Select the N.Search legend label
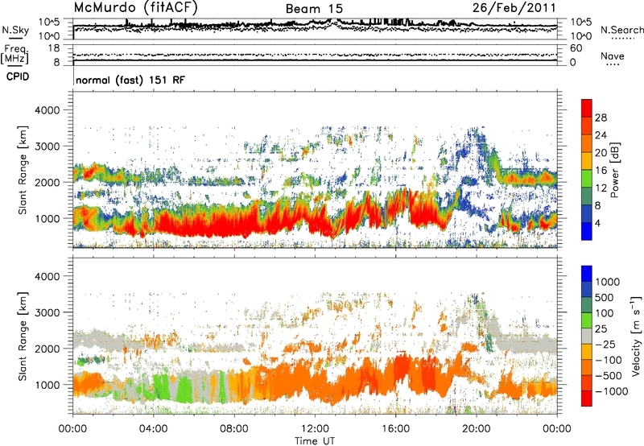 point(621,30)
